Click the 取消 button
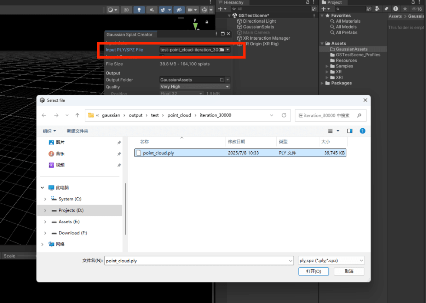Screen dimensions: 426x303 (x=349, y=272)
